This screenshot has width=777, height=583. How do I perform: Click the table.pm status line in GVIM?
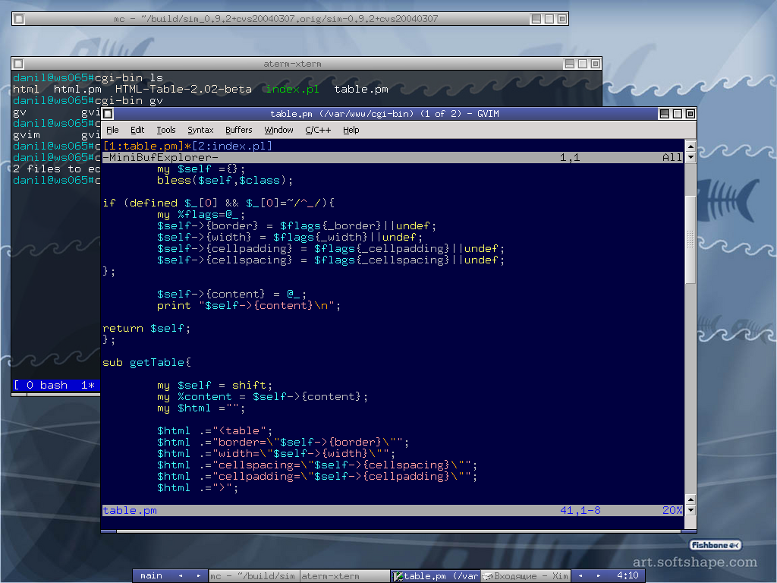tap(392, 510)
